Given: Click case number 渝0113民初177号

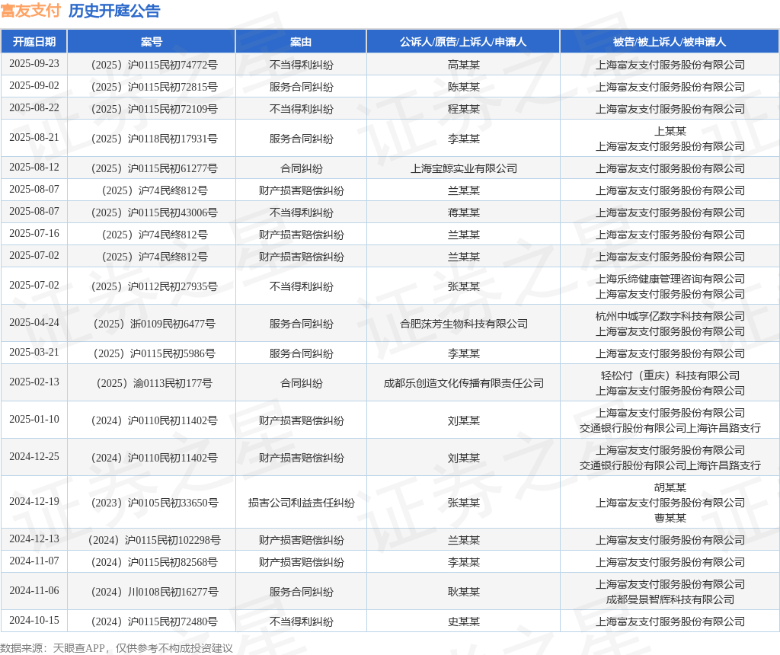Looking at the screenshot, I should click(154, 383).
